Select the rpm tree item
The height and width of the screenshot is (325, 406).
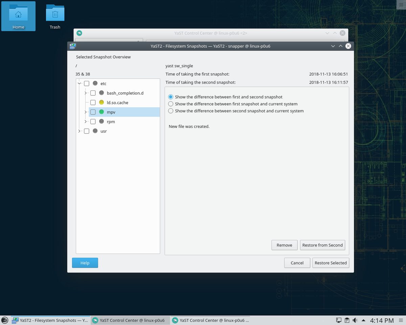pyautogui.click(x=111, y=122)
